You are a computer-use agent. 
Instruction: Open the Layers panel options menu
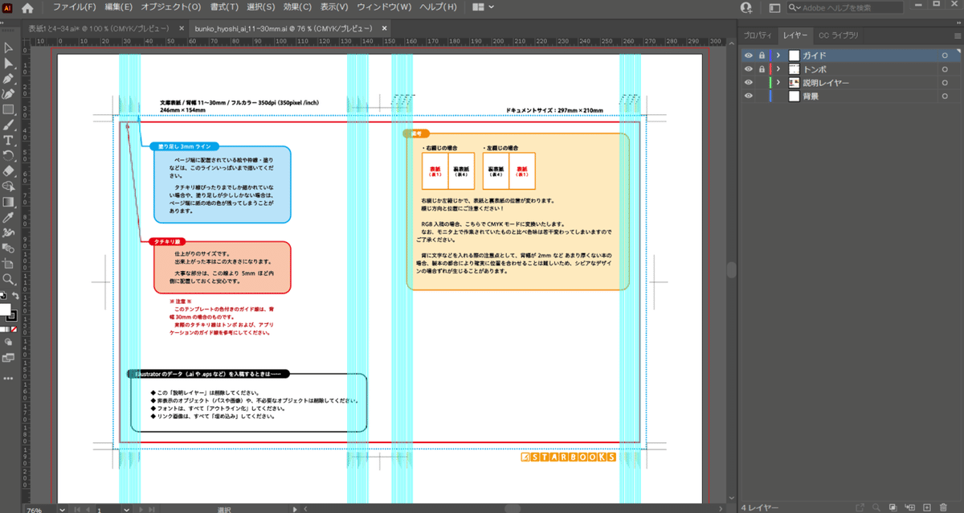click(958, 35)
